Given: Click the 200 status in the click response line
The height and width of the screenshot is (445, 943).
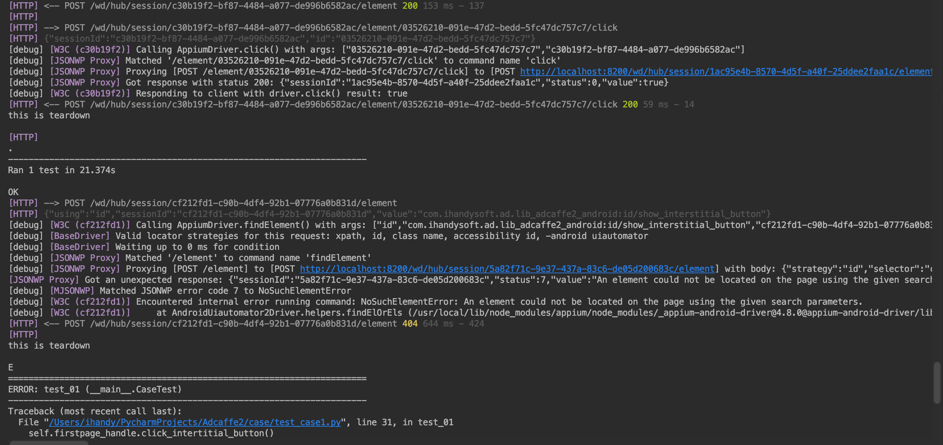Looking at the screenshot, I should pos(630,104).
